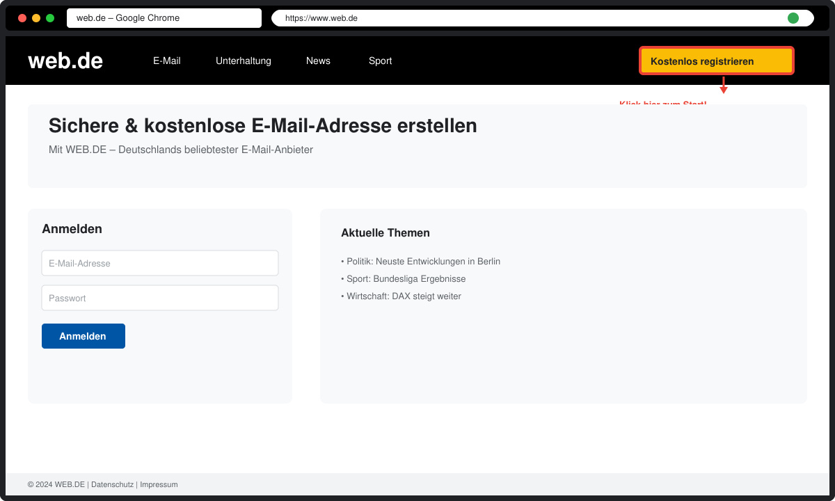Select the web.de – Google Chrome tab
The width and height of the screenshot is (835, 501).
point(164,18)
